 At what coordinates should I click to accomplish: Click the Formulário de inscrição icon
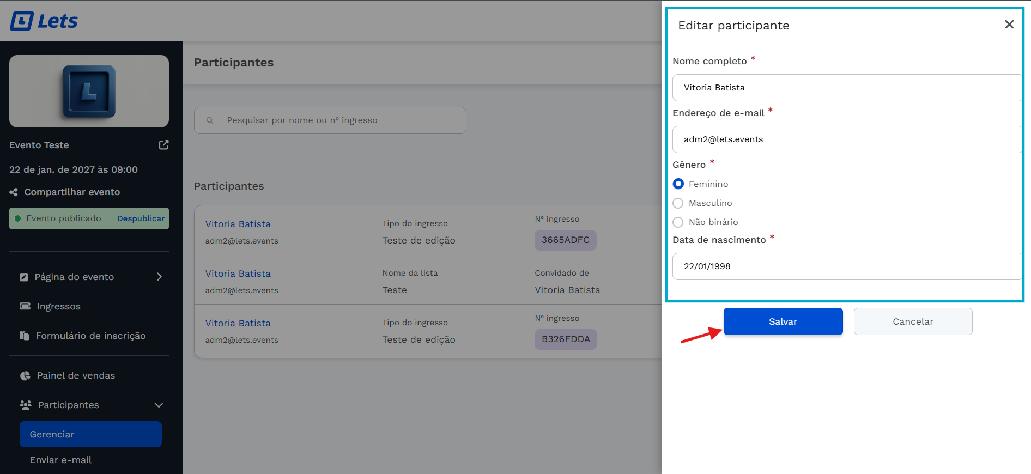point(25,336)
